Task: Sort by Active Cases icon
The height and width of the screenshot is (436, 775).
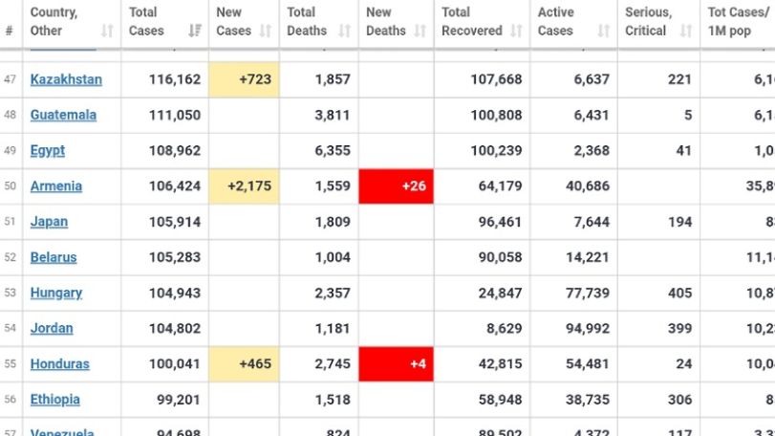Action: click(x=604, y=32)
